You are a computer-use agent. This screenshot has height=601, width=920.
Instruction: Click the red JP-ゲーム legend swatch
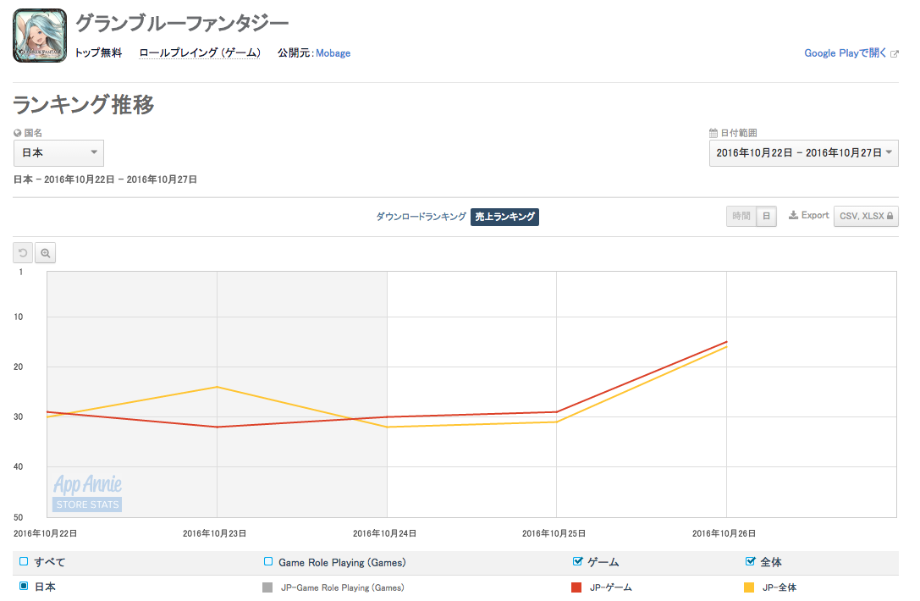click(x=576, y=587)
